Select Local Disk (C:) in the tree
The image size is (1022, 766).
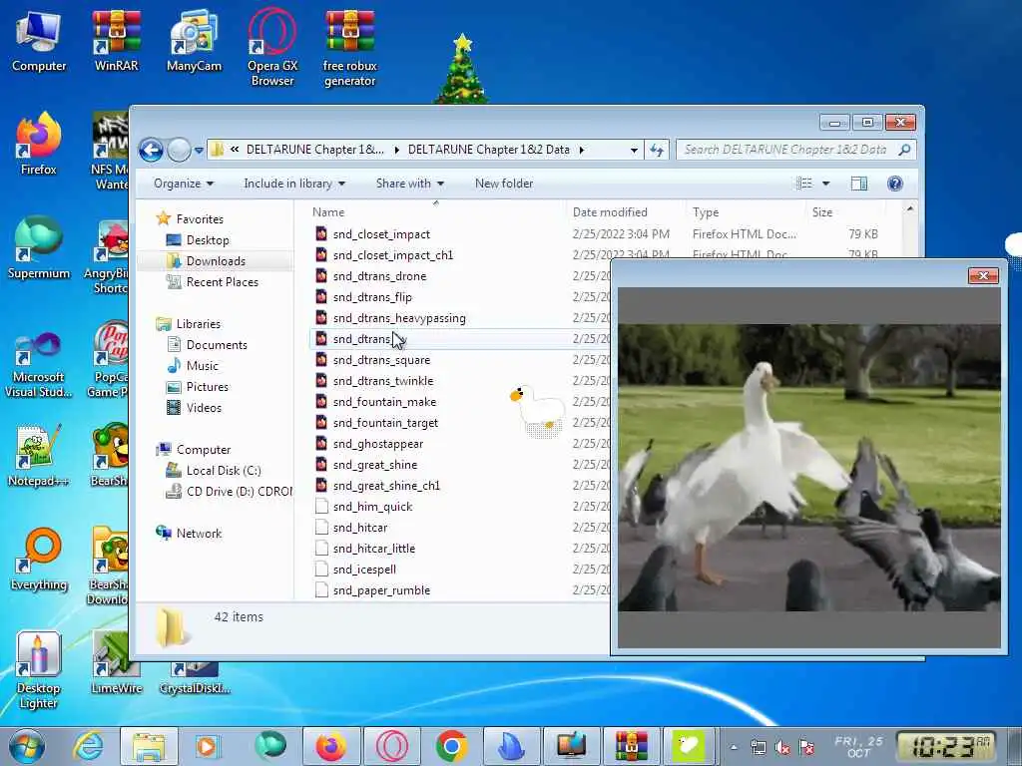pyautogui.click(x=224, y=471)
